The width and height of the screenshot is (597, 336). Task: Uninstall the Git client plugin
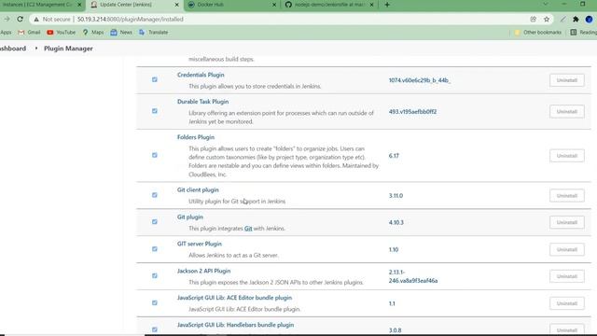coord(567,195)
